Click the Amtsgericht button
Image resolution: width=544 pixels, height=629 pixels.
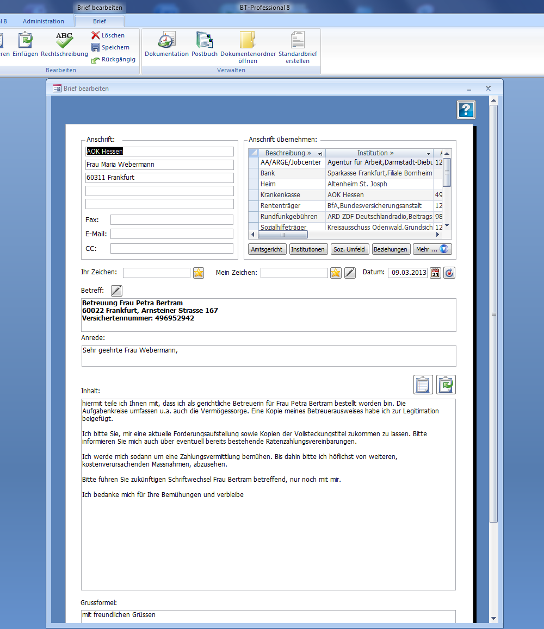click(x=267, y=249)
